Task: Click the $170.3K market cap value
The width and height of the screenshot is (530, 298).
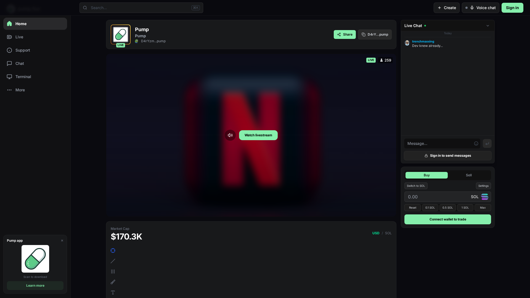Action: point(126,236)
